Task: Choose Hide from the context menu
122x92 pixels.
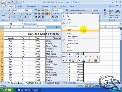Action: [x=80, y=47]
